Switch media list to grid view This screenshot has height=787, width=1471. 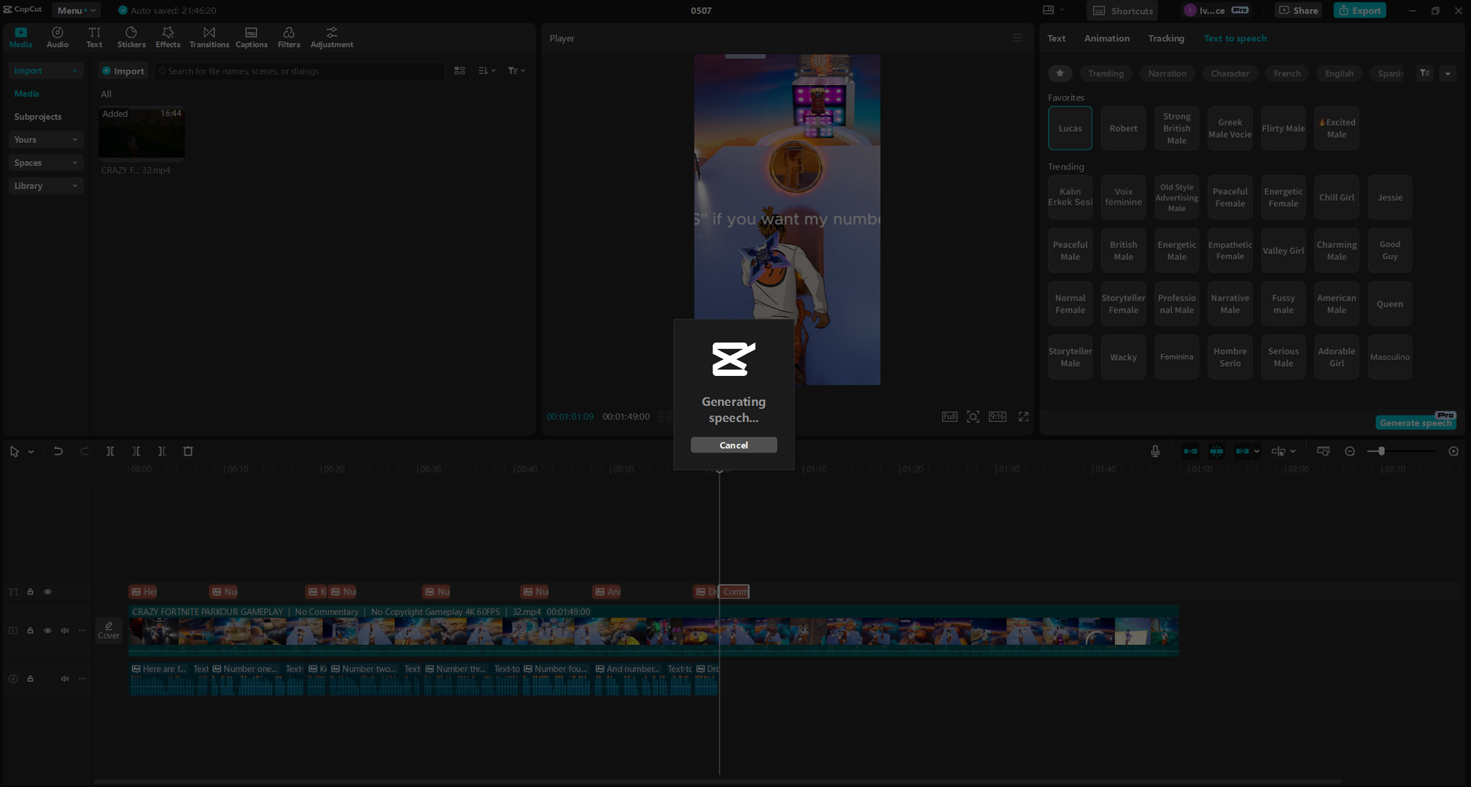(459, 71)
